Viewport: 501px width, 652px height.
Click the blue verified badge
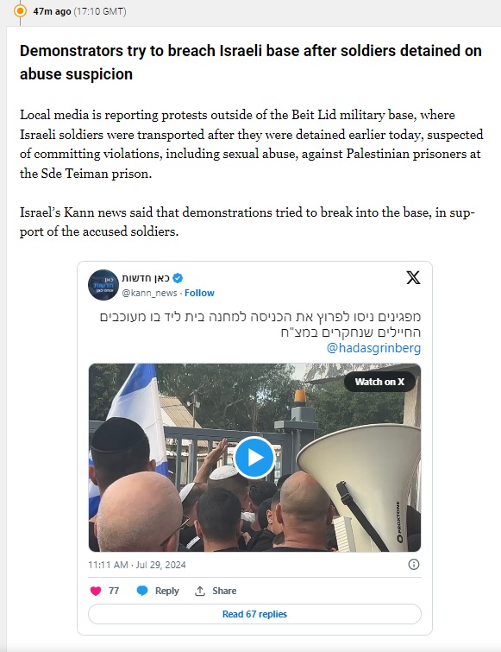178,278
